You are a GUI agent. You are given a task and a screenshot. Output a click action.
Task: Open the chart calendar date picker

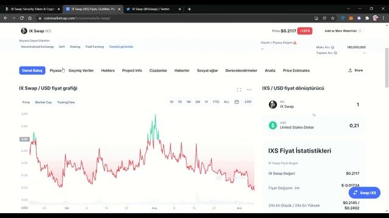[x=236, y=102]
